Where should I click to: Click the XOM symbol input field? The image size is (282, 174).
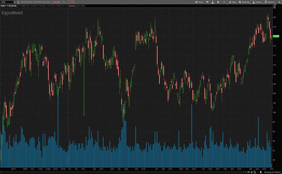click(x=7, y=2)
